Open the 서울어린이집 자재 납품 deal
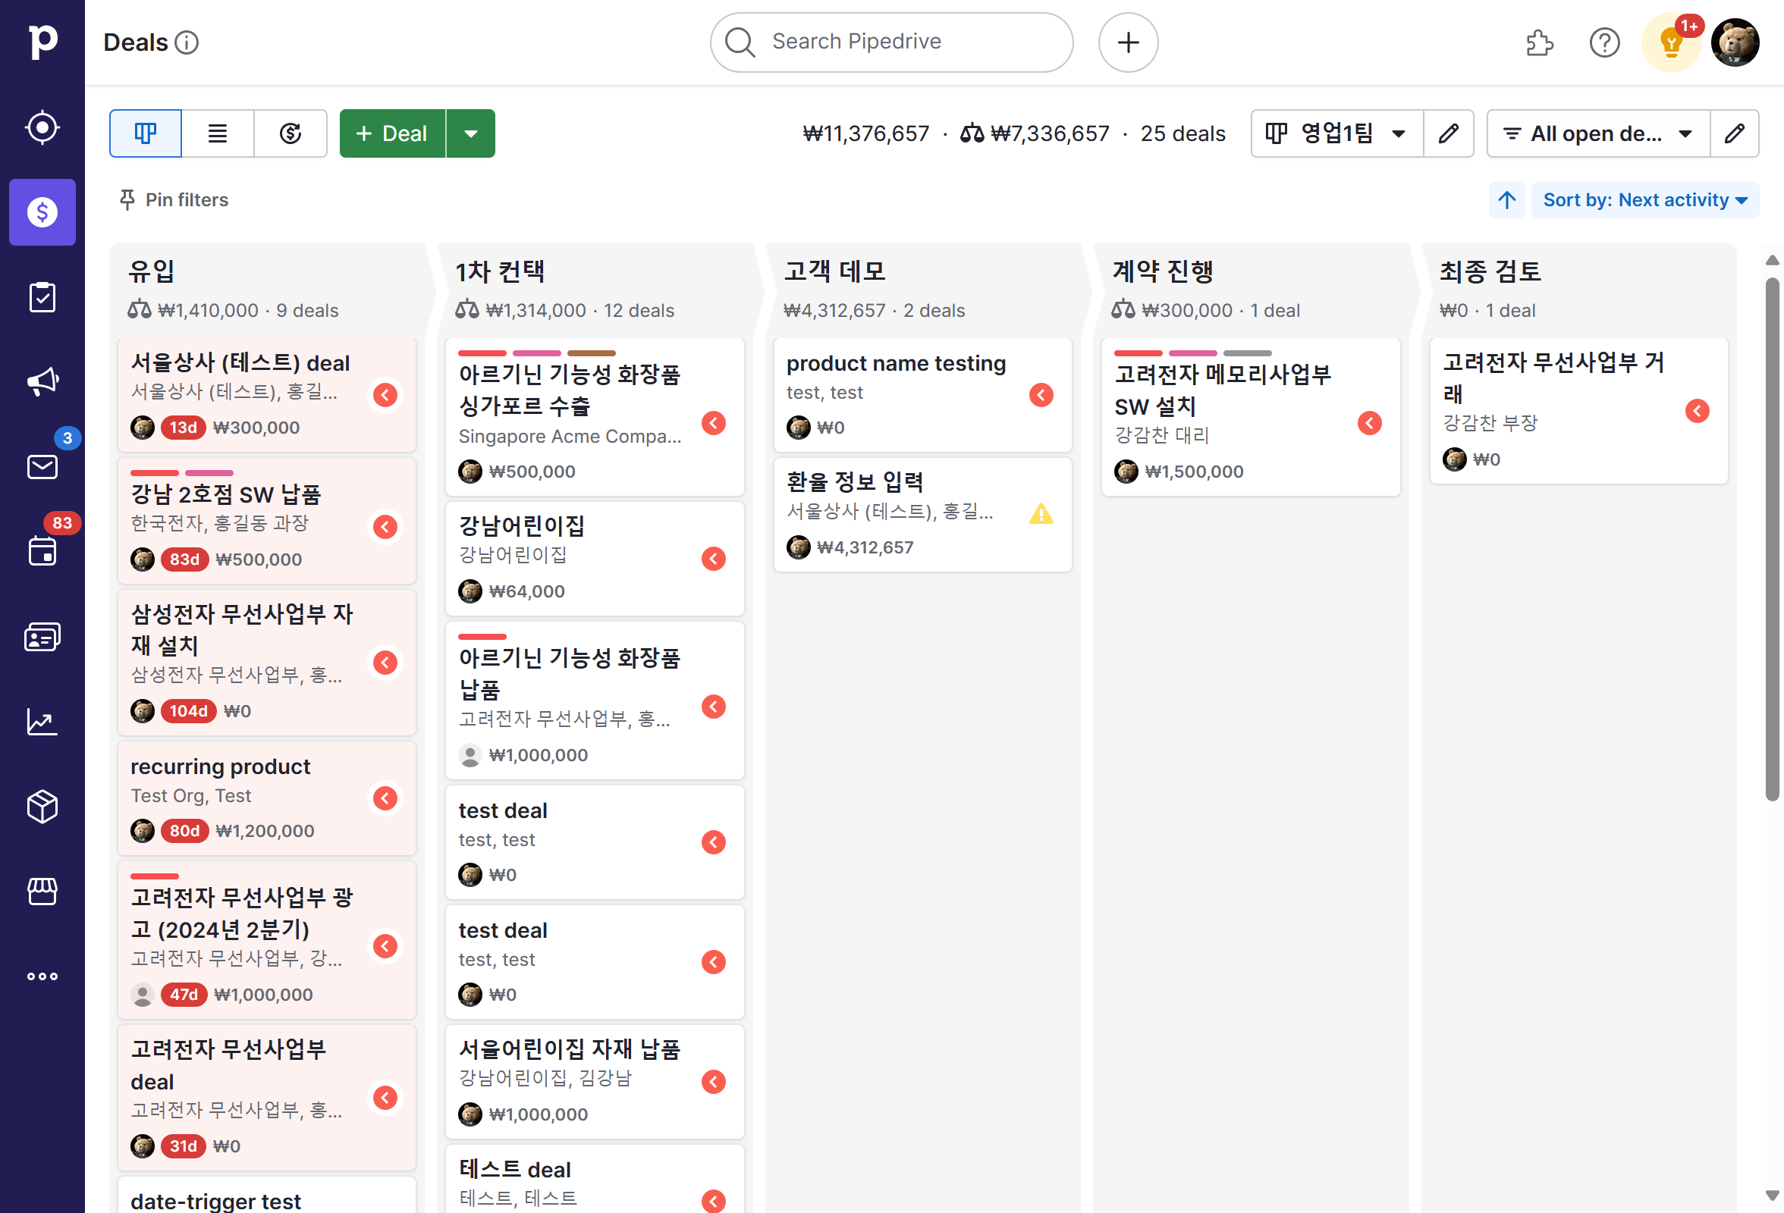The width and height of the screenshot is (1784, 1213). (x=595, y=1082)
